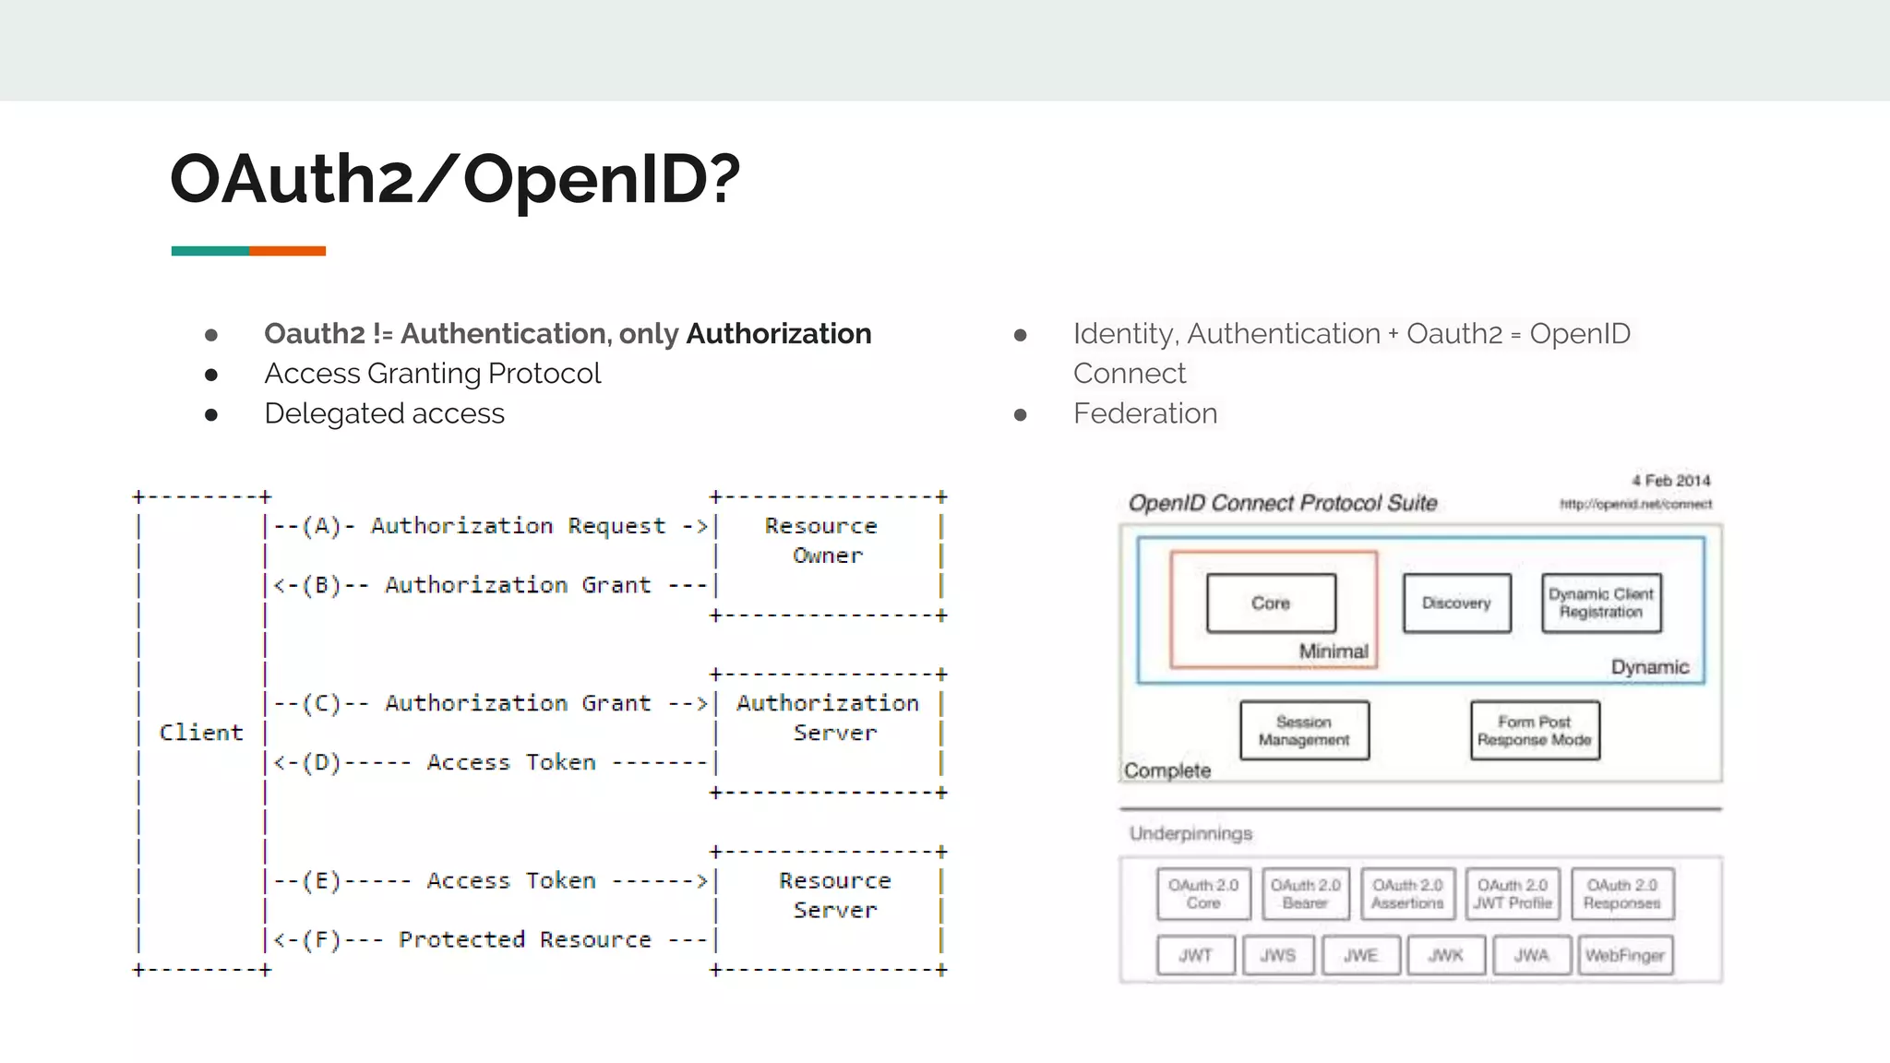1890x1063 pixels.
Task: Click the 'JWA' box
Action: (1532, 955)
